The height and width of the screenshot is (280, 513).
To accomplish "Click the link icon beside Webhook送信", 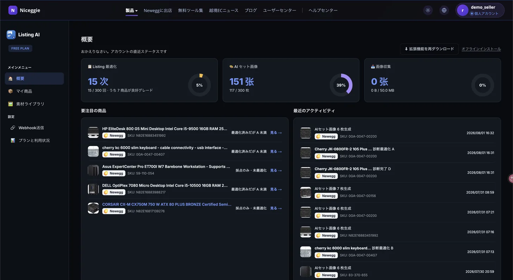I will (x=13, y=128).
